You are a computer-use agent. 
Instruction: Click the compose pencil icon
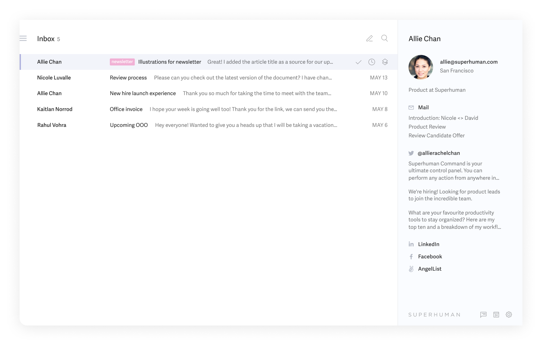369,39
